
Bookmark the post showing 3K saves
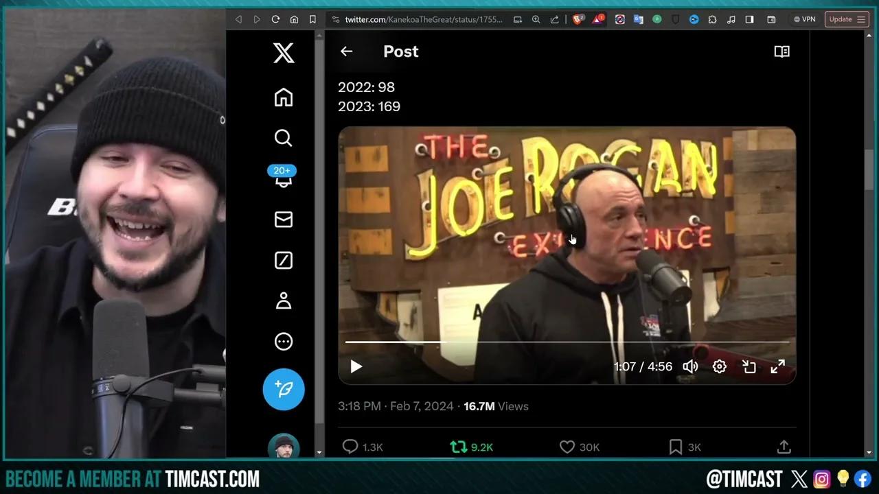click(675, 447)
